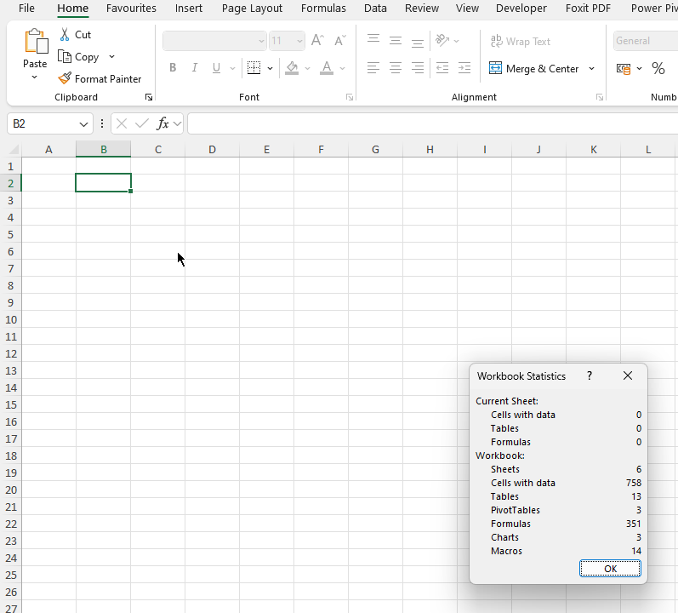Click the Center horizontal alignment icon
Image resolution: width=678 pixels, height=613 pixels.
pyautogui.click(x=396, y=68)
